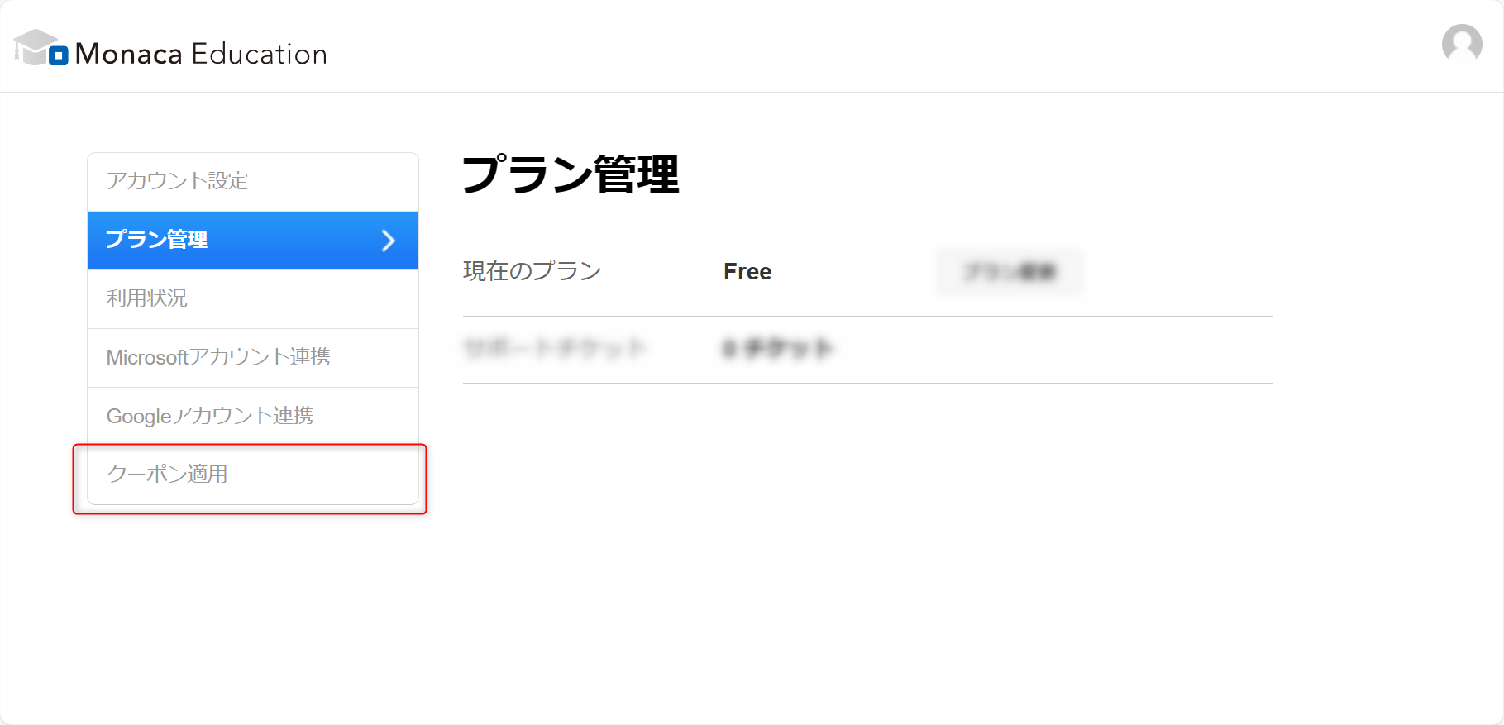Click the blurred button next to Free
1504x725 pixels.
[1009, 272]
